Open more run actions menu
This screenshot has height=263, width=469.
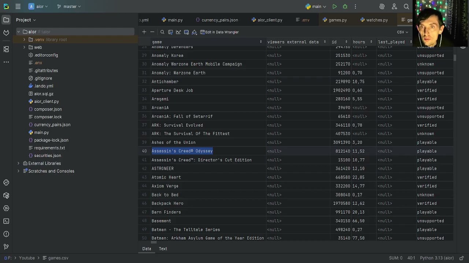pos(355,7)
